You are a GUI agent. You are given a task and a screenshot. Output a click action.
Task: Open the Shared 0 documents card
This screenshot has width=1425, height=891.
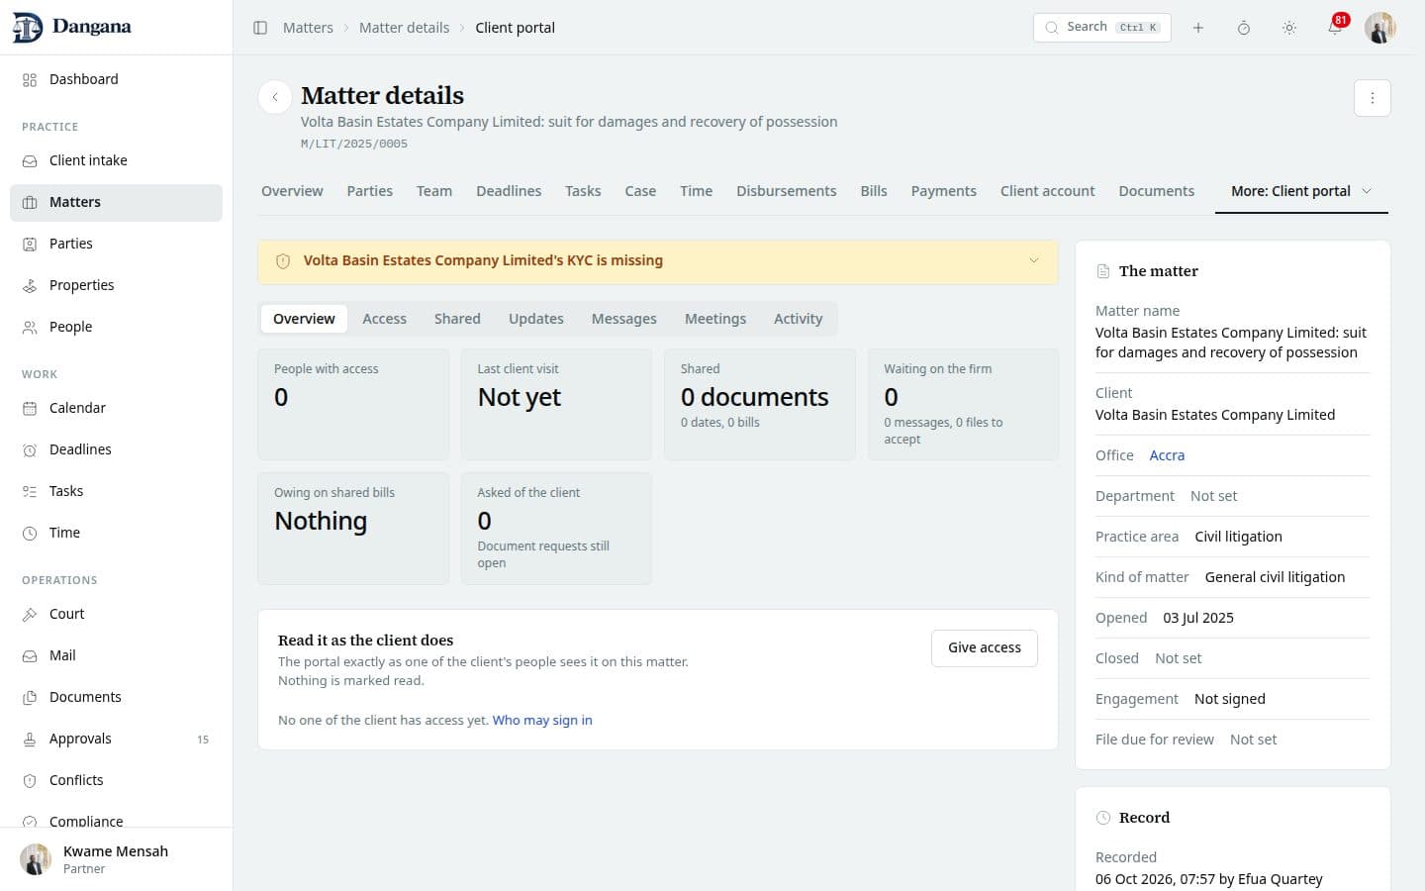[x=759, y=404]
